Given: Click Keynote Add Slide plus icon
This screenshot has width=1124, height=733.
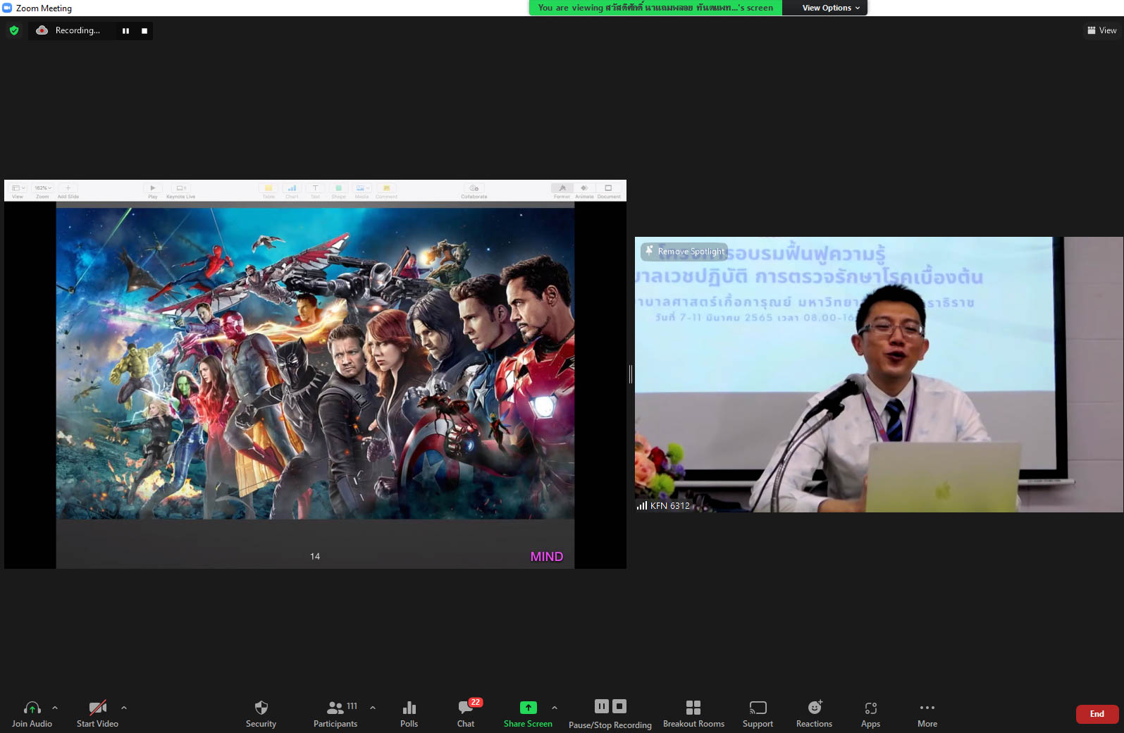Looking at the screenshot, I should coord(68,188).
